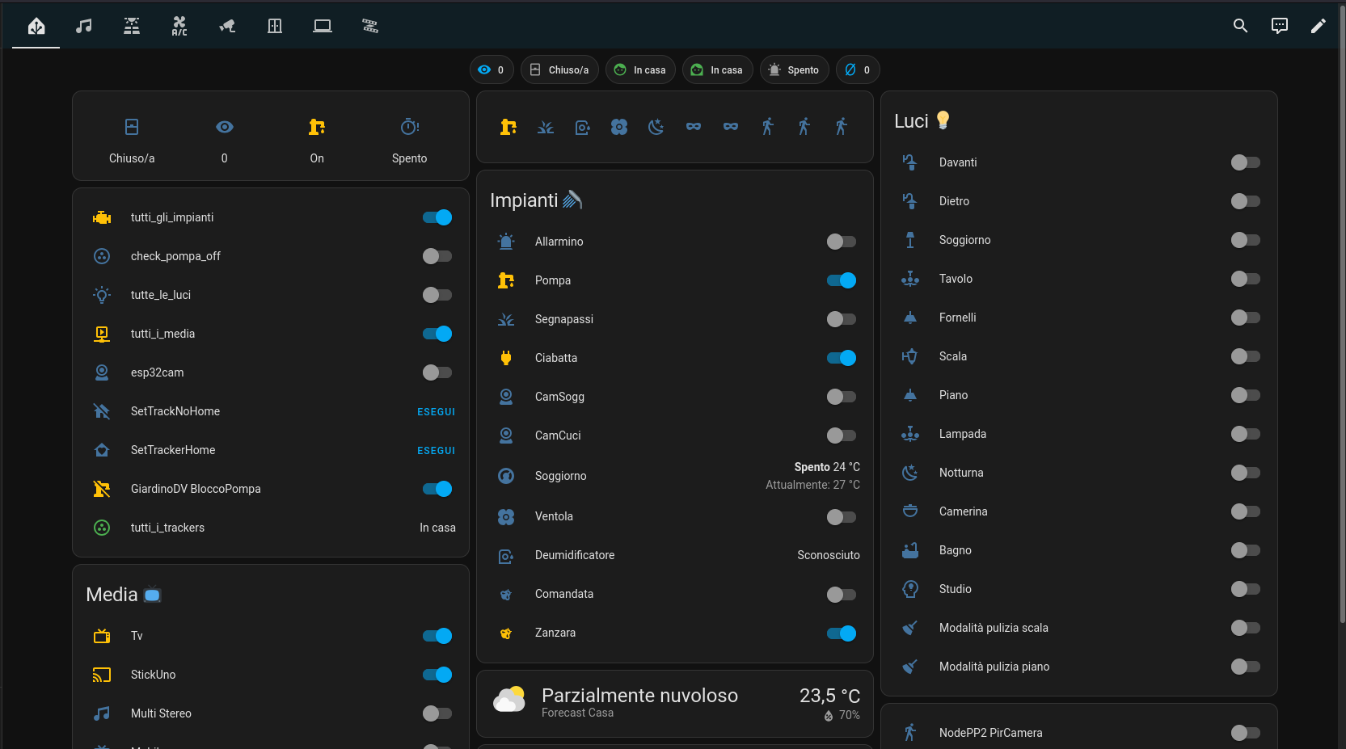Viewport: 1346px width, 749px height.
Task: Click the GiardinoDV BloccoPompa pump-off icon
Action: [x=102, y=489]
